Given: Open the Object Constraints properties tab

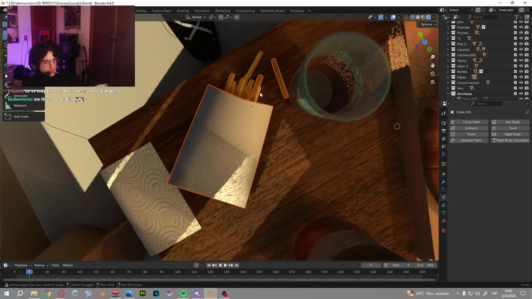Looking at the screenshot, I should tap(443, 205).
